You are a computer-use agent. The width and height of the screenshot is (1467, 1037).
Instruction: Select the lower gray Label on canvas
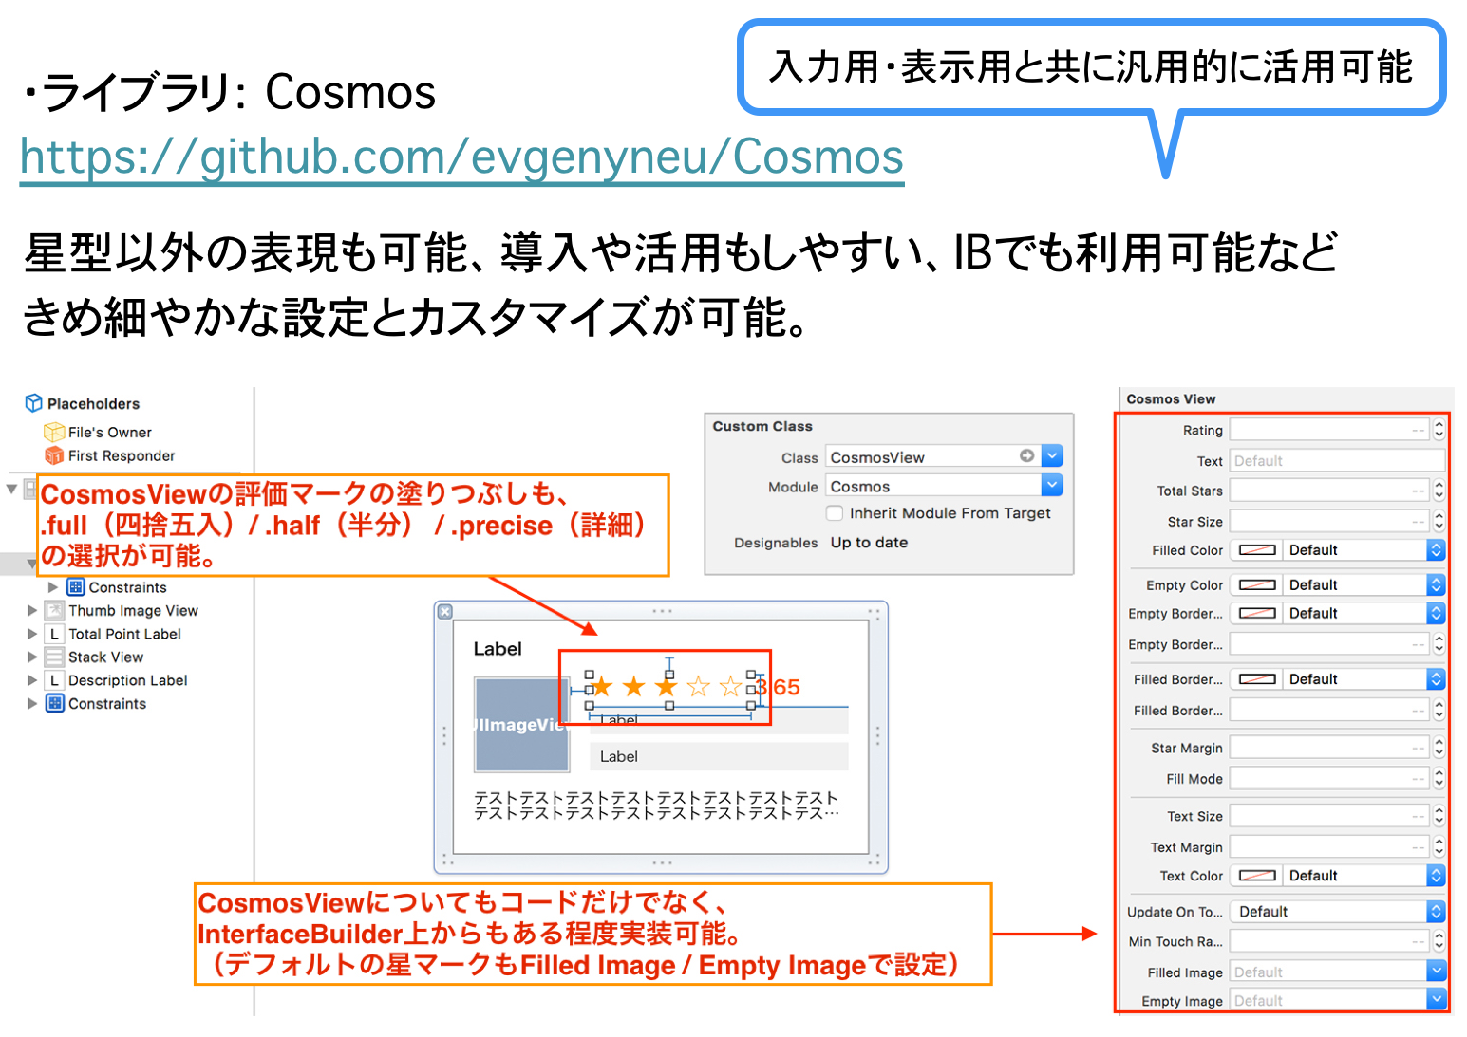click(x=719, y=756)
